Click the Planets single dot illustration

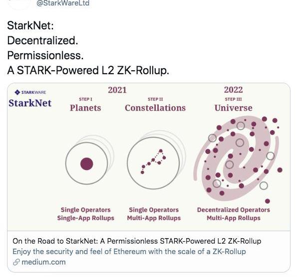(x=87, y=163)
